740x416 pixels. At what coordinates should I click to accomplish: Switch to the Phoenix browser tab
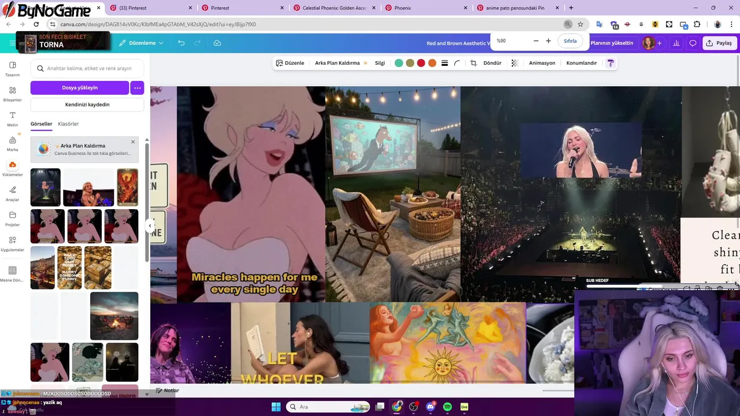pyautogui.click(x=426, y=8)
